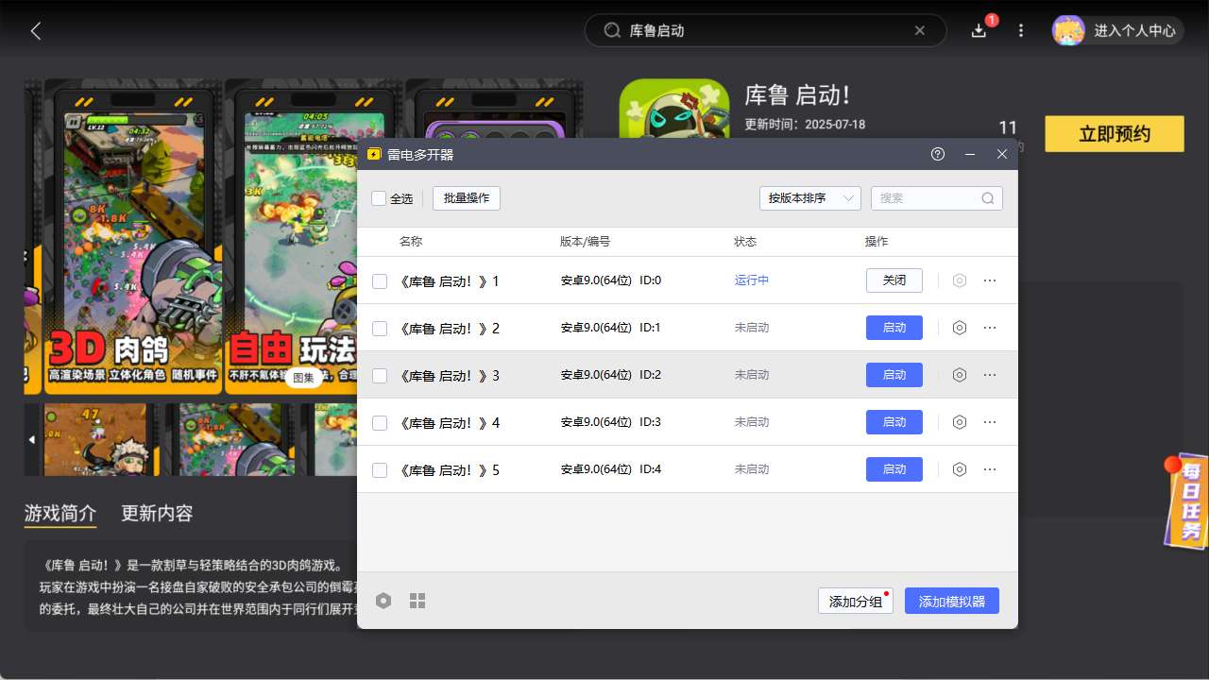The width and height of the screenshot is (1209, 680).
Task: Click the hexagon settings icon at bottom left
Action: click(383, 601)
